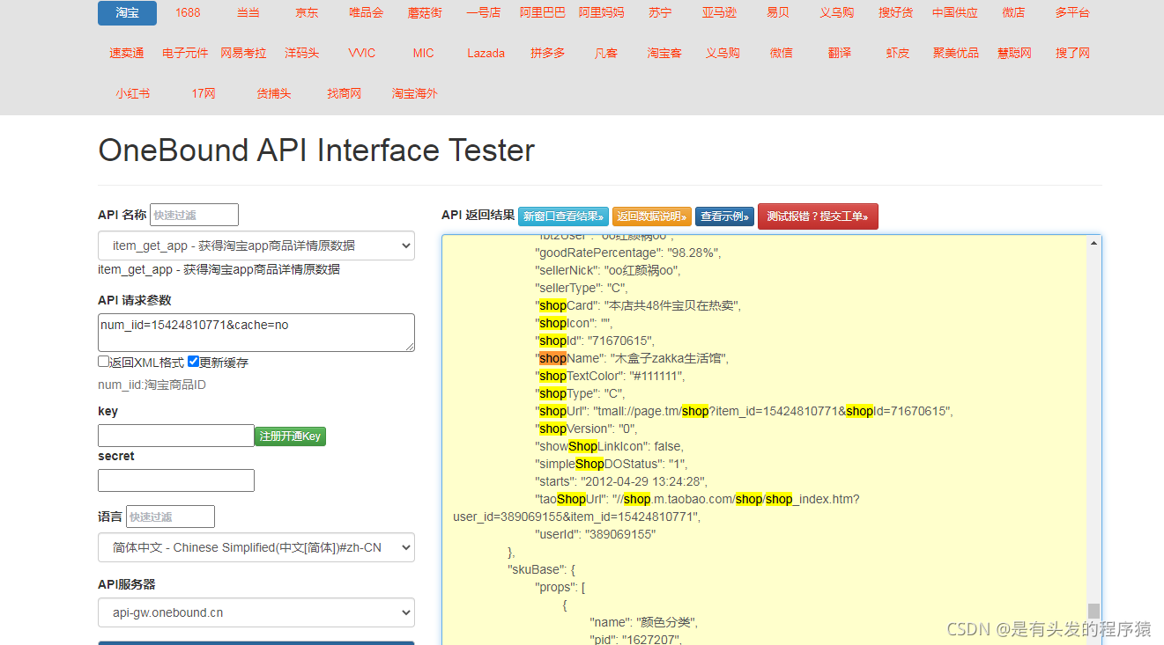Click the API request parameters textarea
Image resolution: width=1164 pixels, height=645 pixels.
(x=256, y=333)
